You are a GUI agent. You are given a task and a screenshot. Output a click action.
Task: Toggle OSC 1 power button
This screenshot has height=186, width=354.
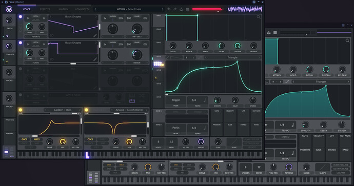pos(21,17)
